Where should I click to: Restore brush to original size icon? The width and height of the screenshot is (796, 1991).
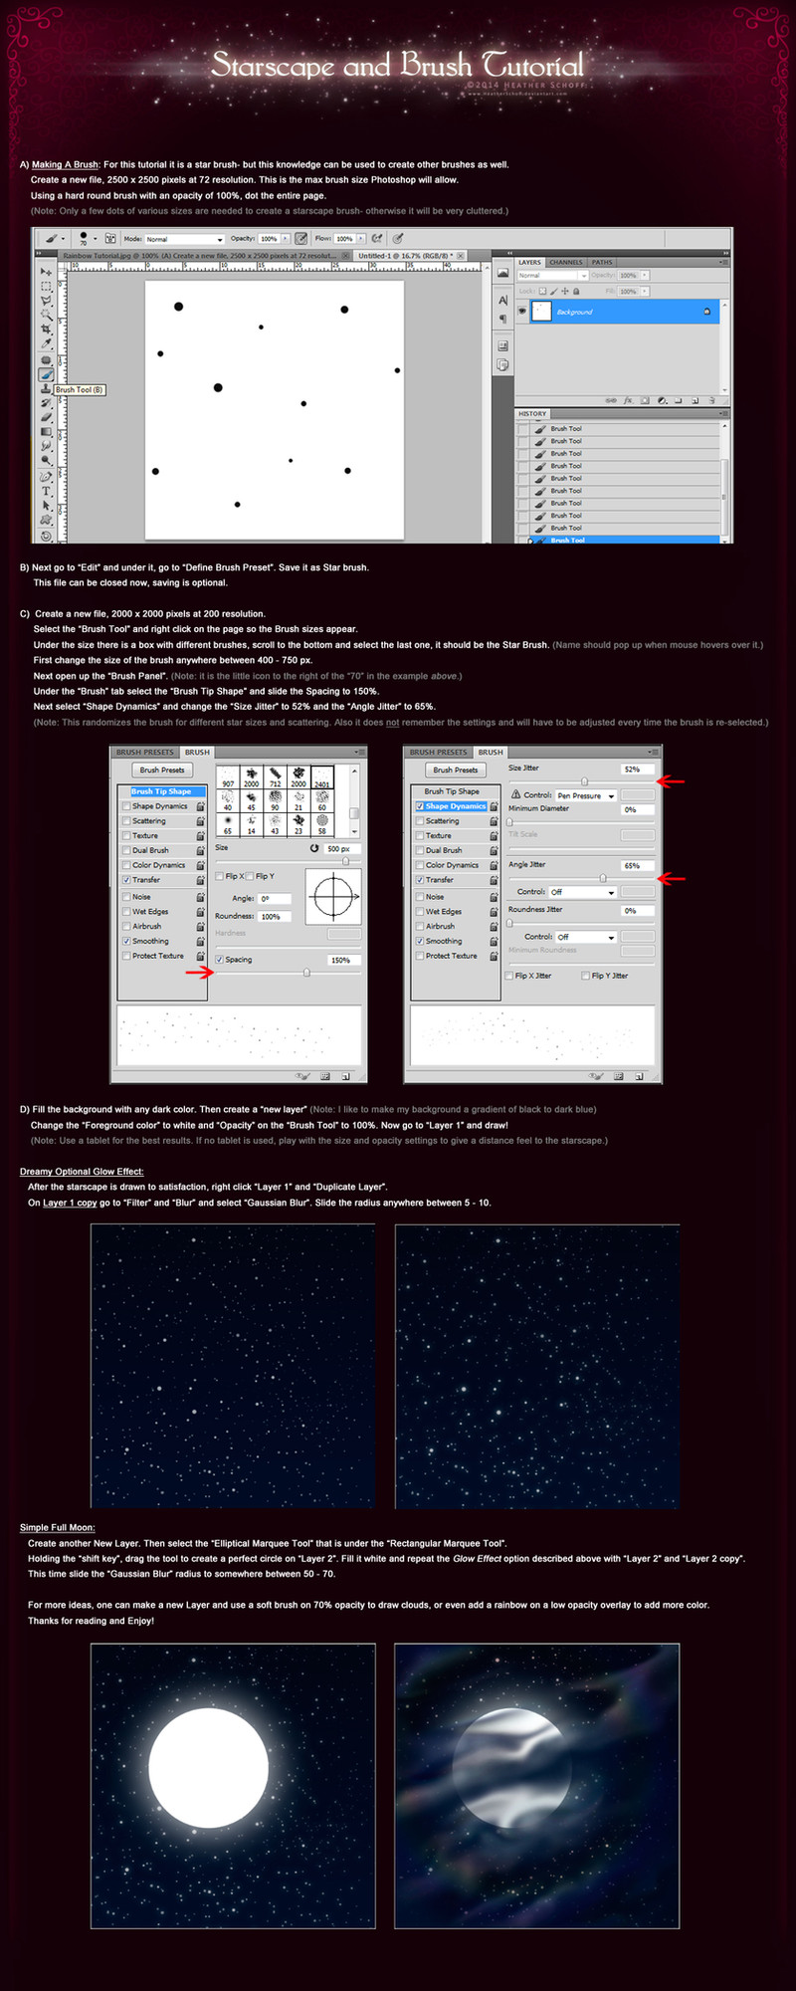pos(314,848)
